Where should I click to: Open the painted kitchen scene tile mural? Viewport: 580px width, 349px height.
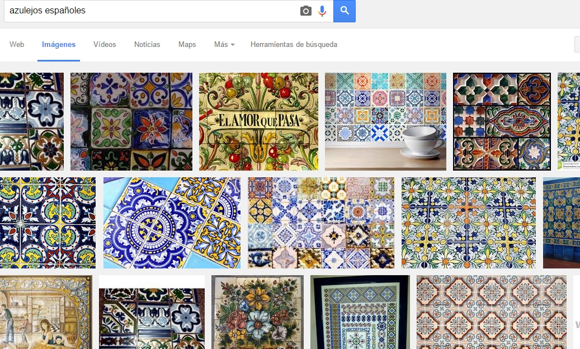click(x=46, y=312)
